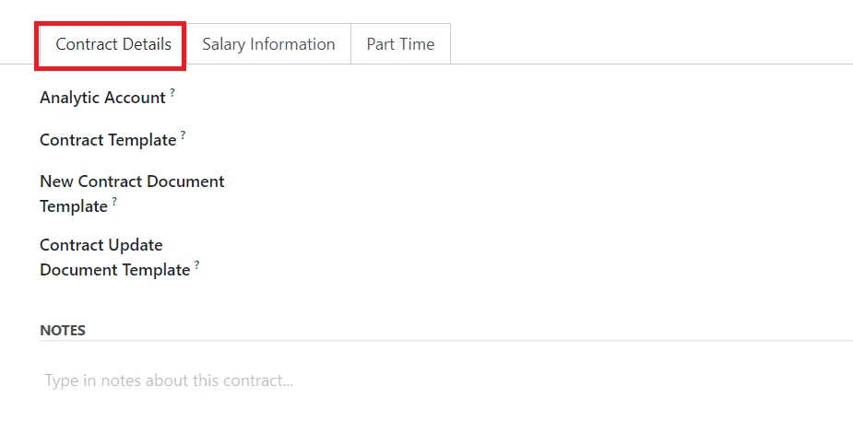Click the help icon beside Analytic Account
This screenshot has width=853, height=433.
point(172,92)
